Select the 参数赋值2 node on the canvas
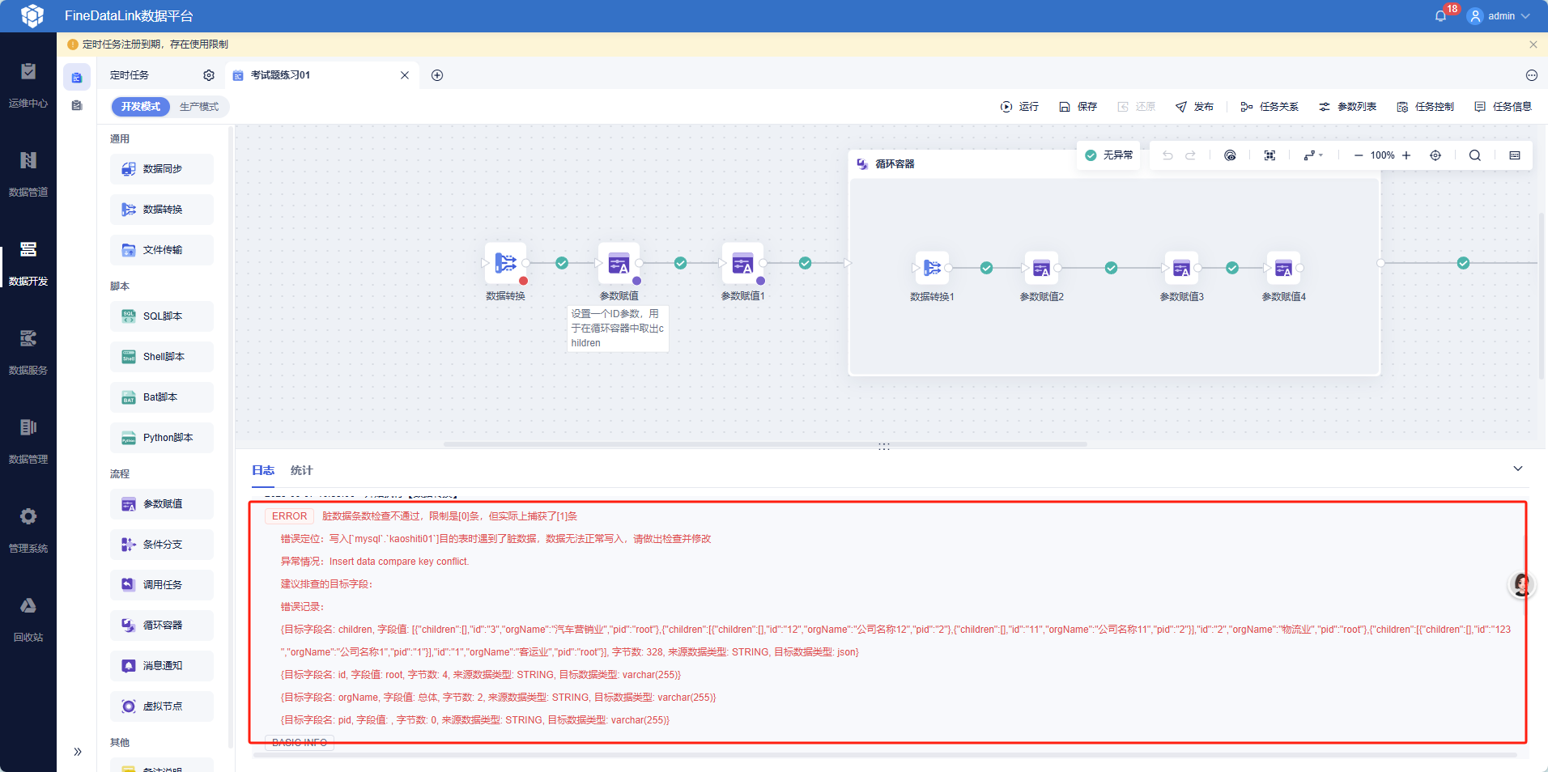 [x=1041, y=268]
